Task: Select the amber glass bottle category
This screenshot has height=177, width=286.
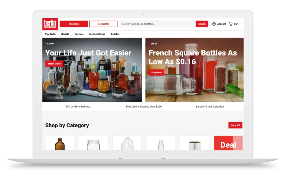Action: 60,143
